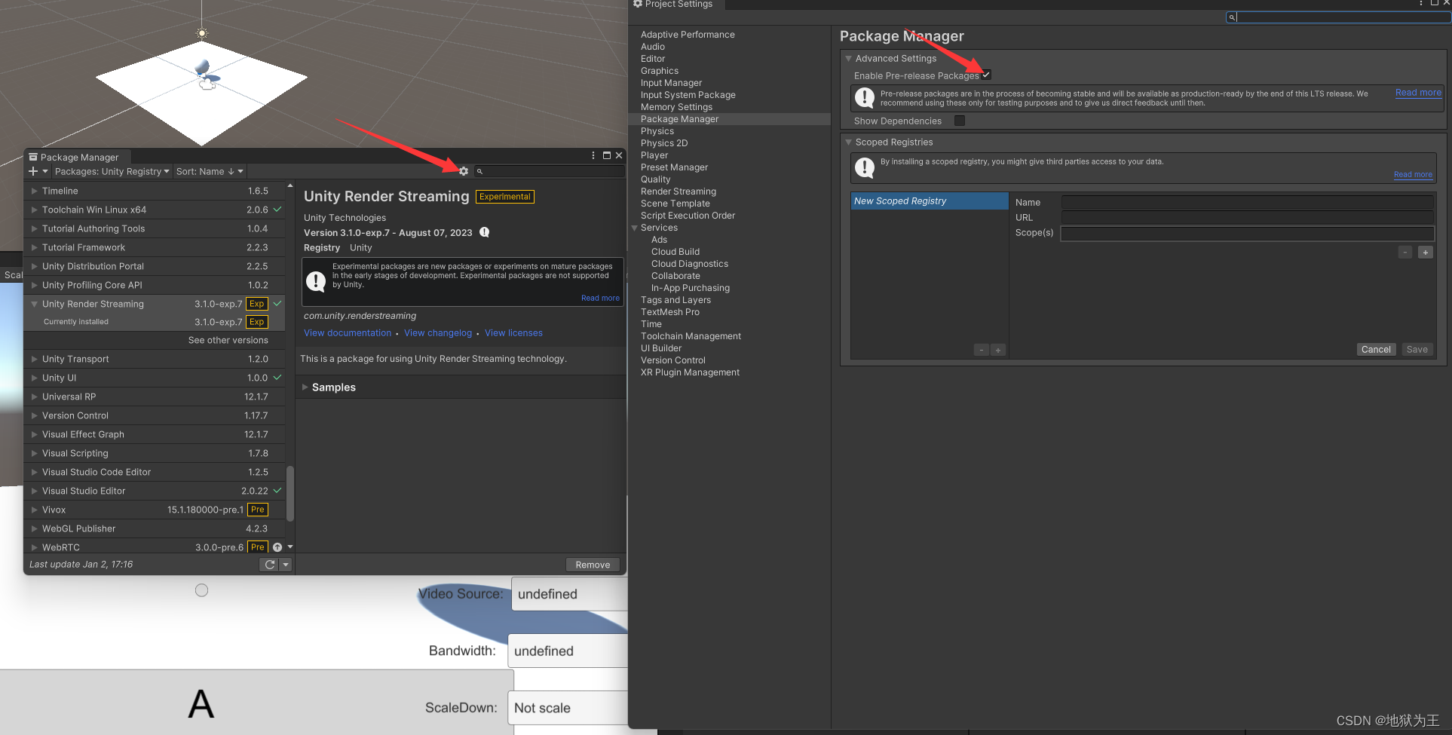The height and width of the screenshot is (735, 1452).
Task: Open ScaleDown Not scale dropdown
Action: coord(568,708)
